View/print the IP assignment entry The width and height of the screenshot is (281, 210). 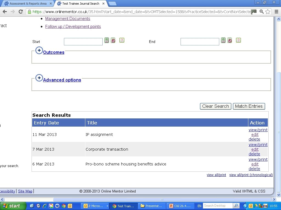click(x=258, y=130)
